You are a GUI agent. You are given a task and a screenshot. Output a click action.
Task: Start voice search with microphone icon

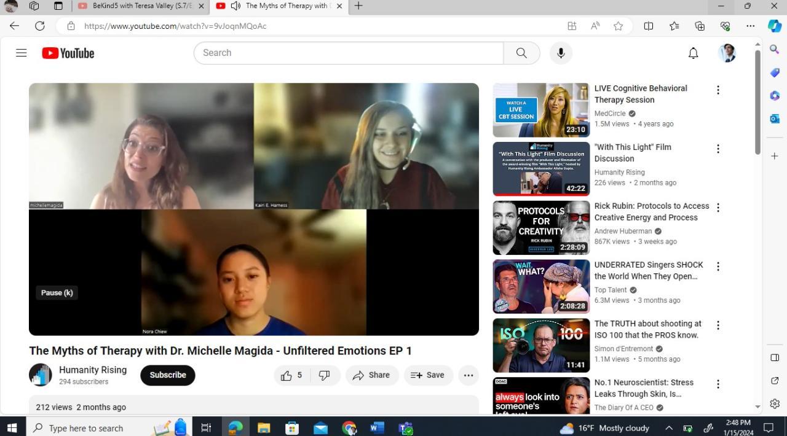[561, 53]
